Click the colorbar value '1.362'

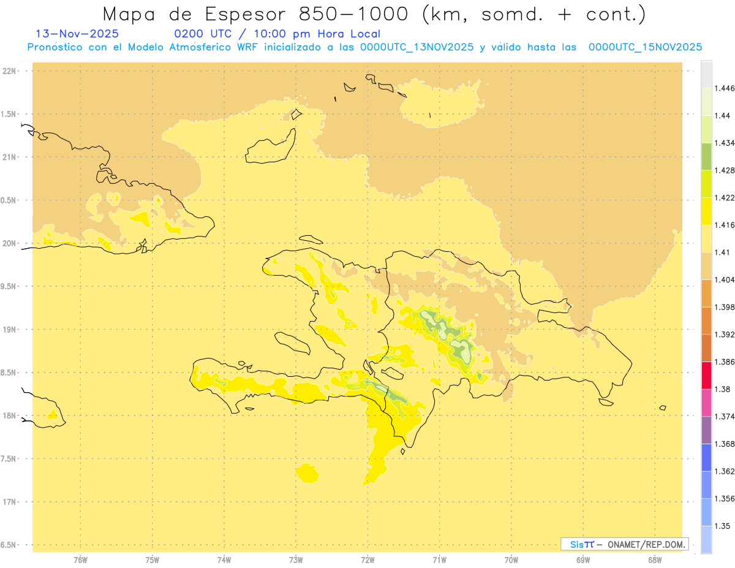click(x=725, y=471)
